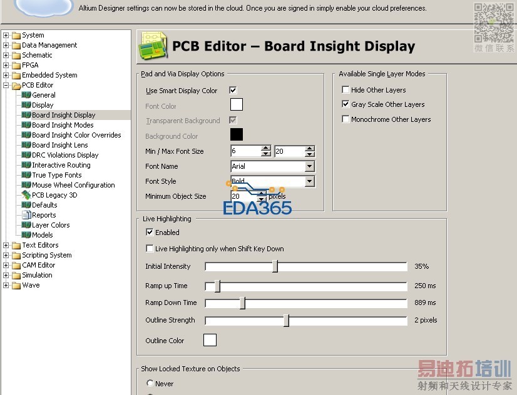
Task: Uncheck Gray Scale Other Layers
Action: click(346, 104)
